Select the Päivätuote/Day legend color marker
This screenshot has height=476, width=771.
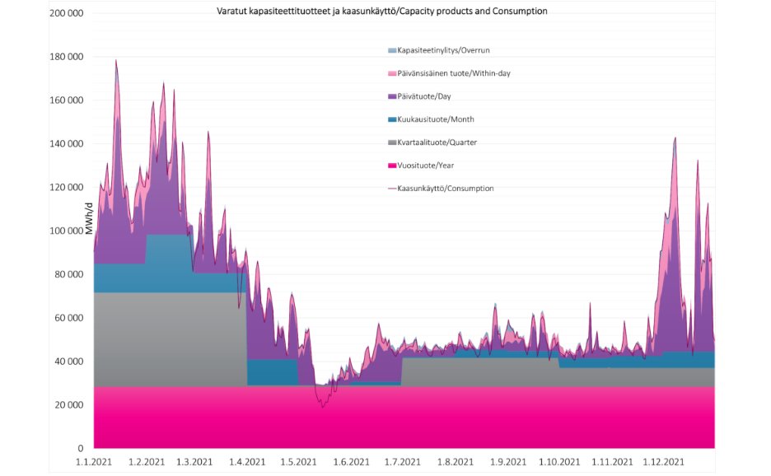392,97
